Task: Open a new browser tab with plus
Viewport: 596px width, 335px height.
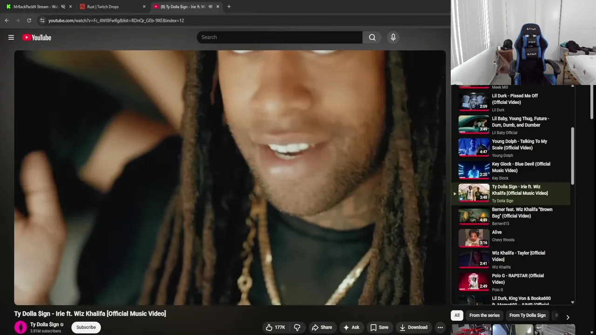Action: [x=229, y=7]
